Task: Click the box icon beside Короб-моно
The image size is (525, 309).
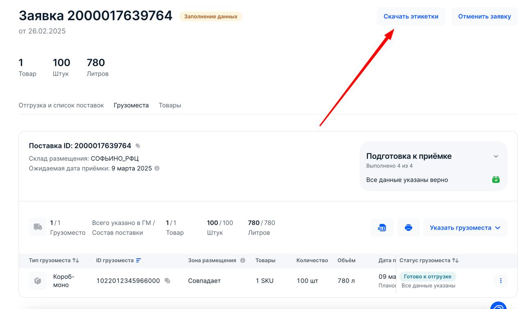Action: tap(37, 281)
